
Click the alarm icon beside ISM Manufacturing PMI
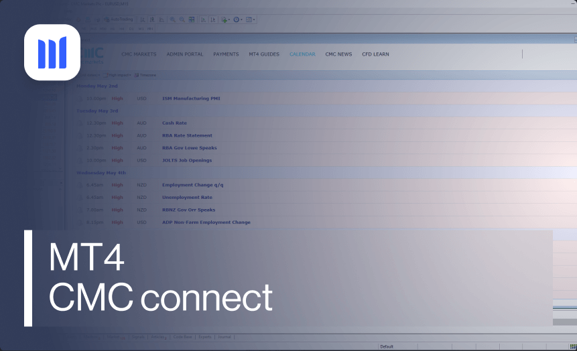pos(80,98)
